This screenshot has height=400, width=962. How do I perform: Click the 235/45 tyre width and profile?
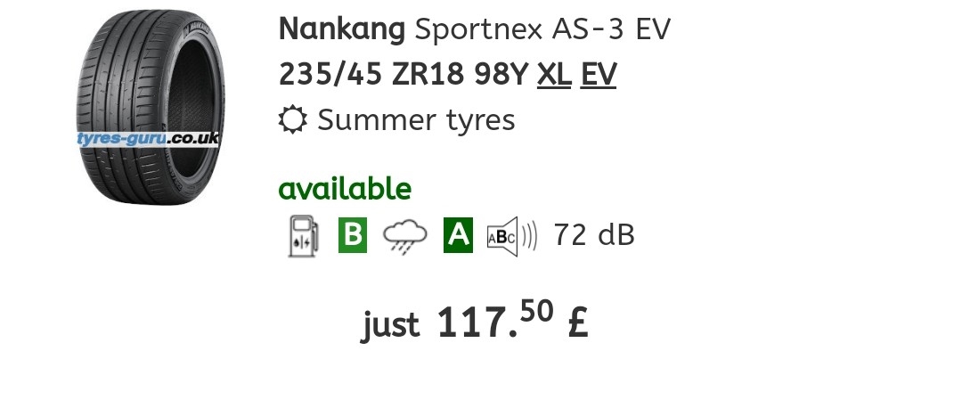331,74
